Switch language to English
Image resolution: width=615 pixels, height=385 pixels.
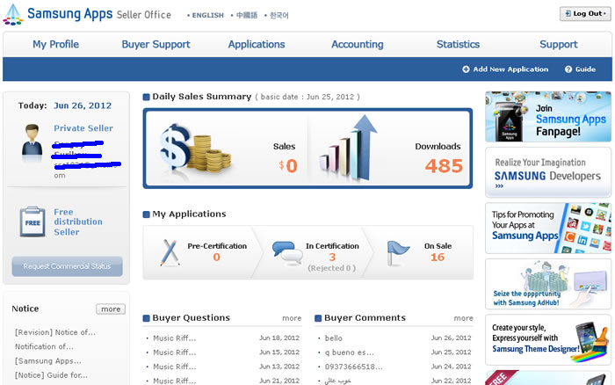(207, 15)
